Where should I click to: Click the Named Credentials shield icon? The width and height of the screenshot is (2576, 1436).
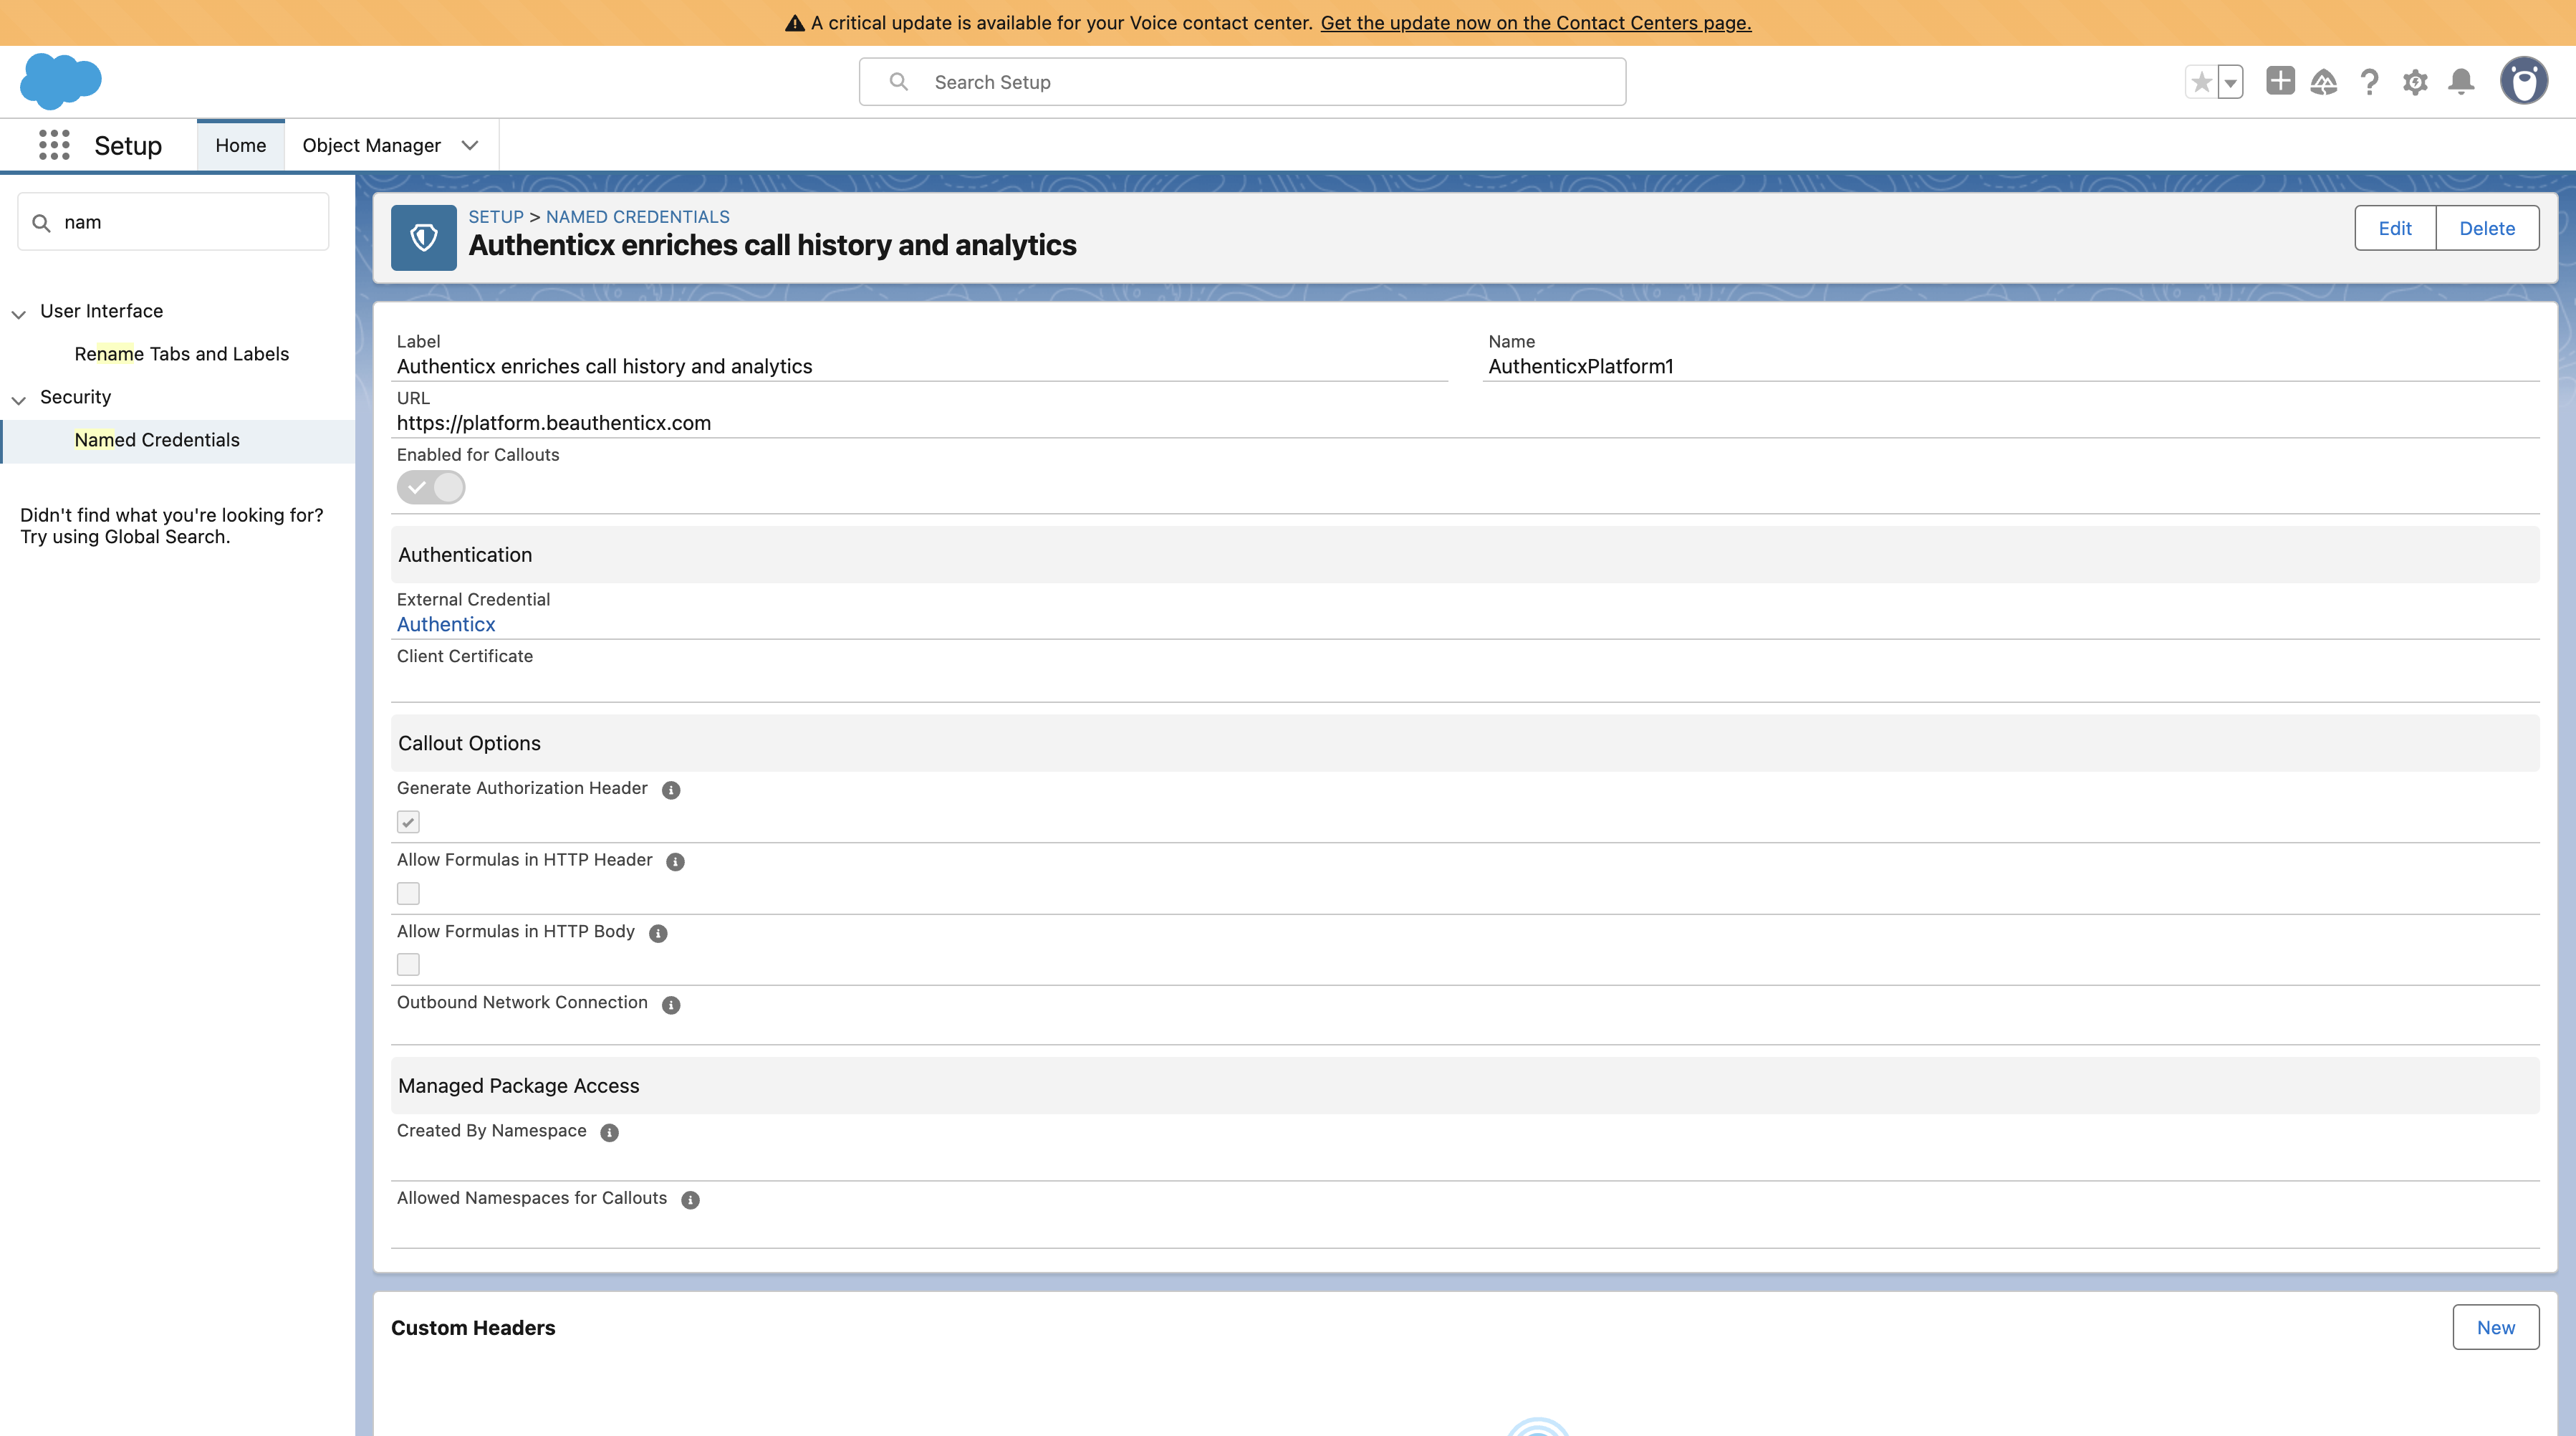(x=423, y=238)
